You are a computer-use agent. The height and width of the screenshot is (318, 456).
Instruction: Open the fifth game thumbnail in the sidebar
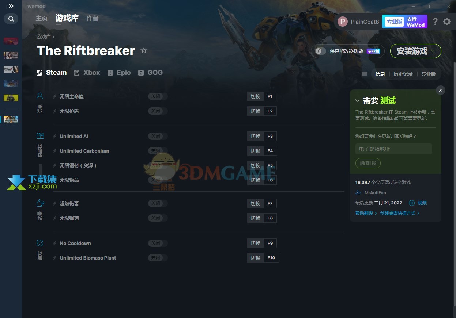point(11,98)
